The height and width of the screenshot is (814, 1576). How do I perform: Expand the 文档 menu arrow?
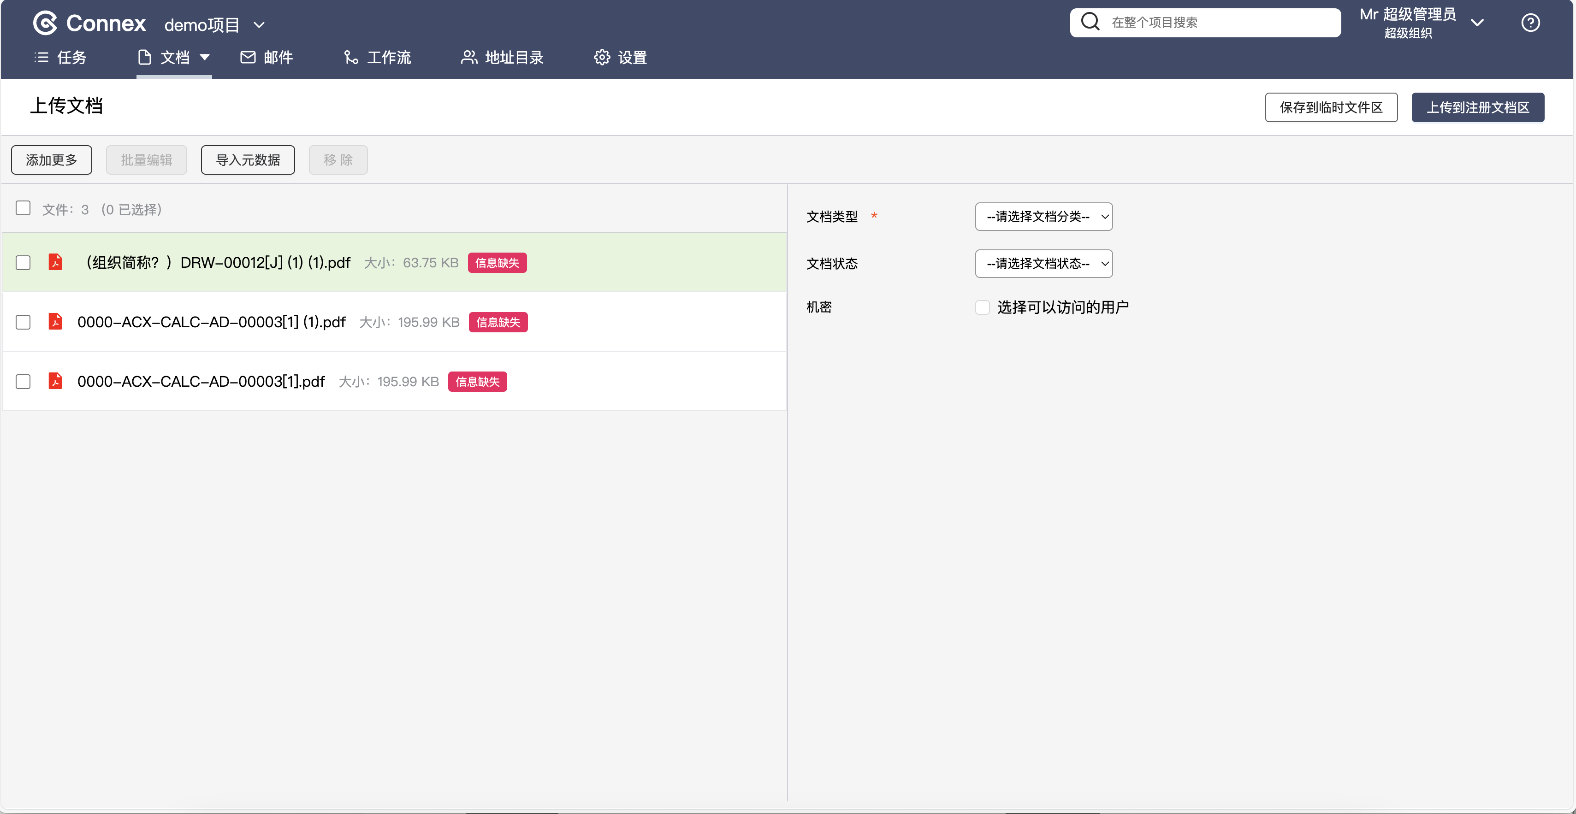(x=205, y=58)
